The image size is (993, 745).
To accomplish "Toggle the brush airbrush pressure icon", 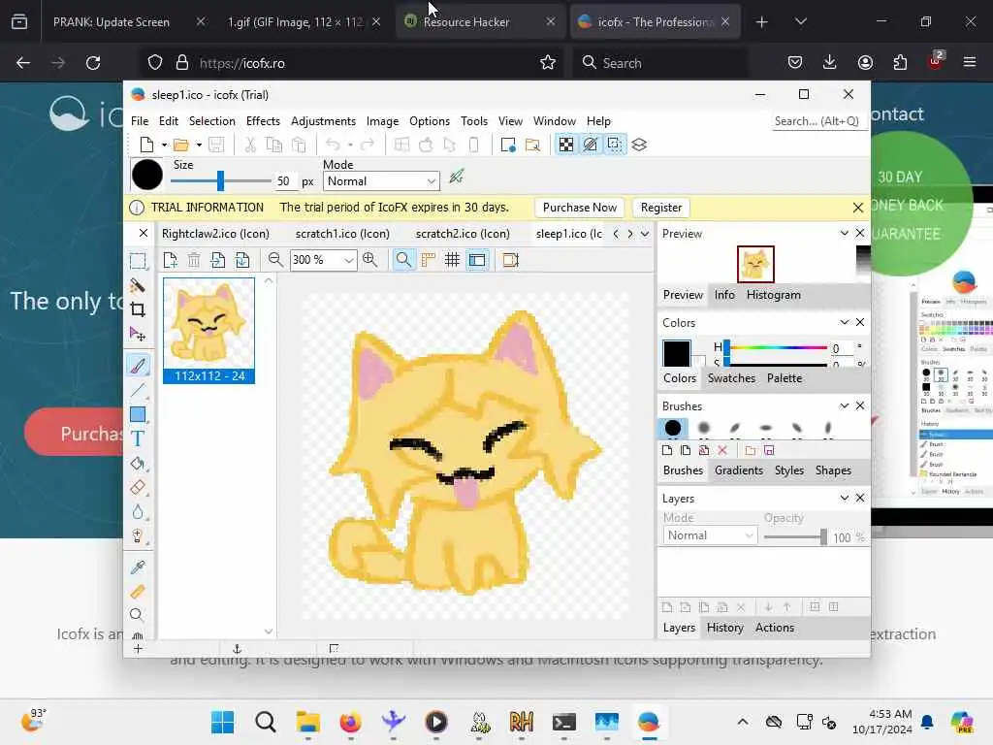I will click(x=457, y=177).
